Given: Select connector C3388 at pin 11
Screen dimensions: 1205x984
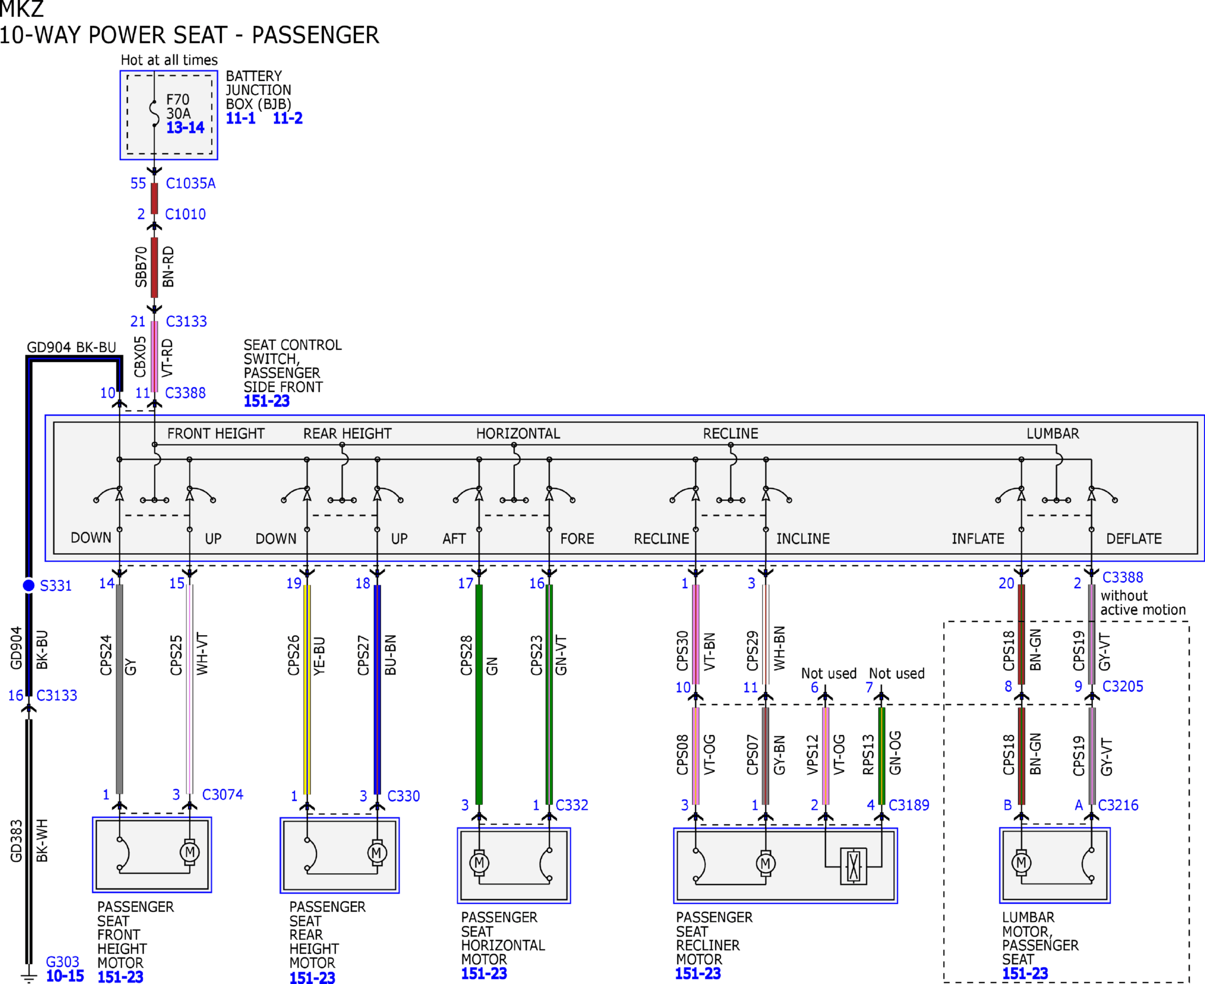Looking at the screenshot, I should coord(186,393).
